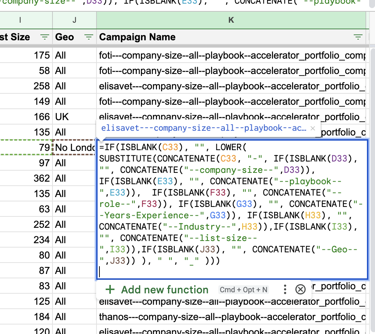Dismiss the formula result preview with its X
Viewport: 375px width, 334px height.
[313, 129]
